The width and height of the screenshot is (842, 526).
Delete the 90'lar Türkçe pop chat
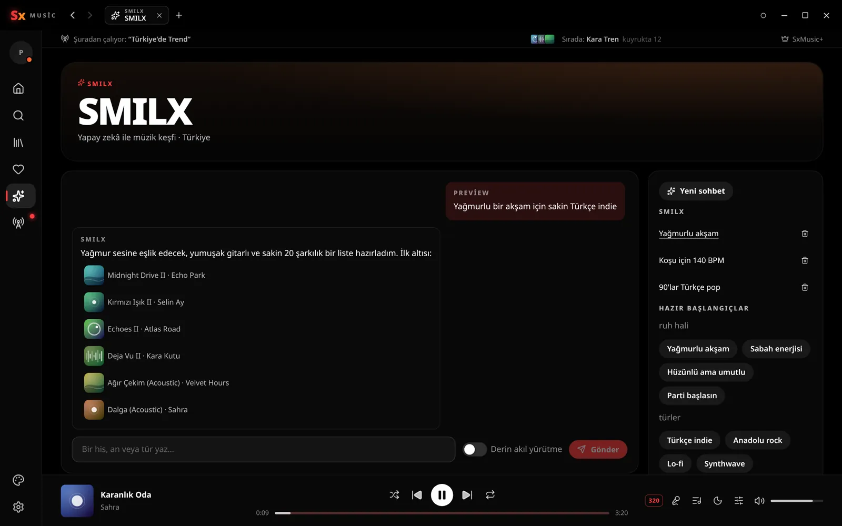point(805,287)
